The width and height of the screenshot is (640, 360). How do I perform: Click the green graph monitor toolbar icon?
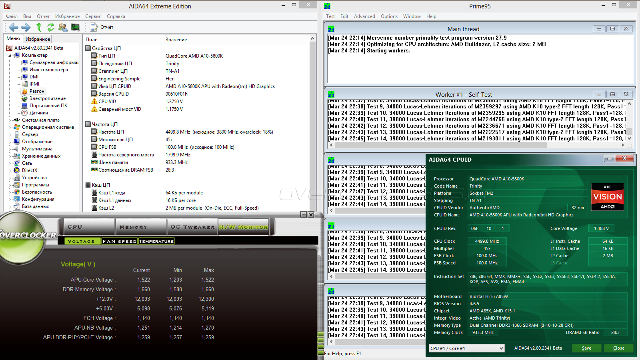(x=75, y=27)
